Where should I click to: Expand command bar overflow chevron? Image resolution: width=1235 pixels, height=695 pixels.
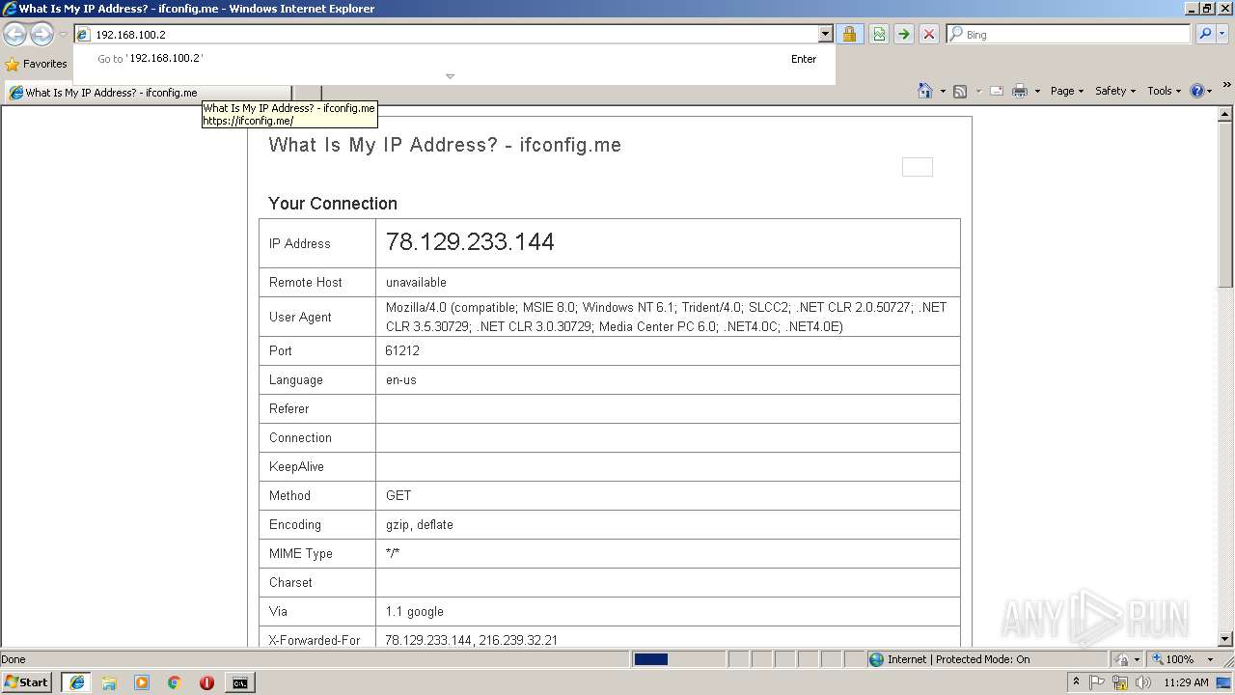1226,85
